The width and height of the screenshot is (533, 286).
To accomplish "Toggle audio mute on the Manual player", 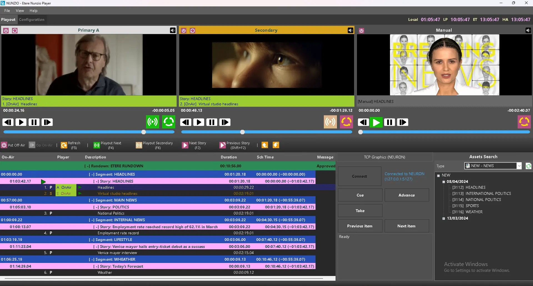I will point(528,30).
